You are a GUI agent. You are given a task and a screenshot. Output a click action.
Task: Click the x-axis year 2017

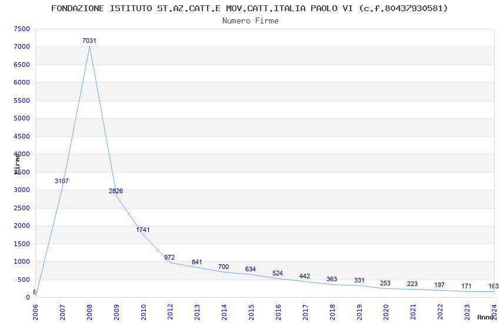(x=305, y=312)
